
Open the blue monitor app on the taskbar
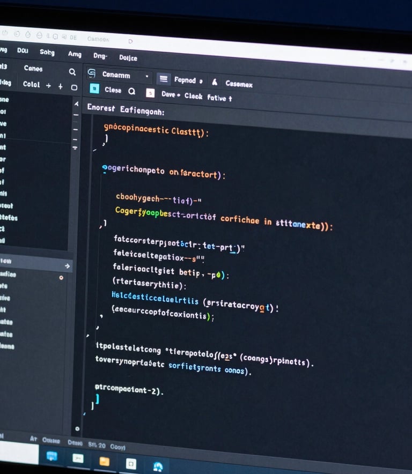pyautogui.click(x=51, y=456)
